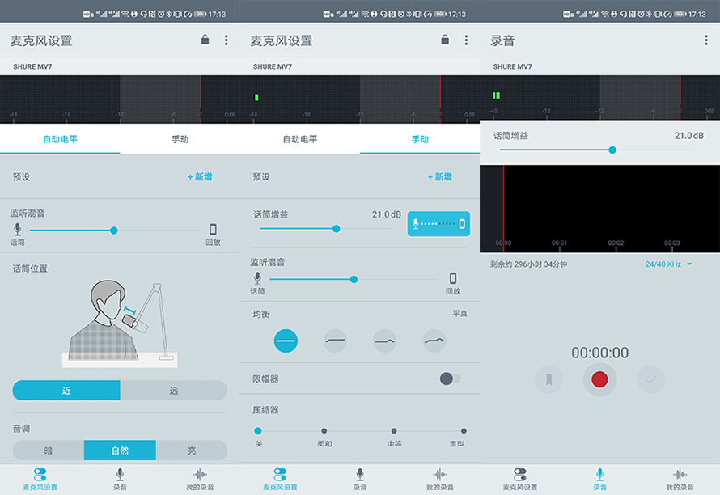The image size is (720, 495).
Task: Switch to the 自动电平 tab
Action: pos(60,139)
